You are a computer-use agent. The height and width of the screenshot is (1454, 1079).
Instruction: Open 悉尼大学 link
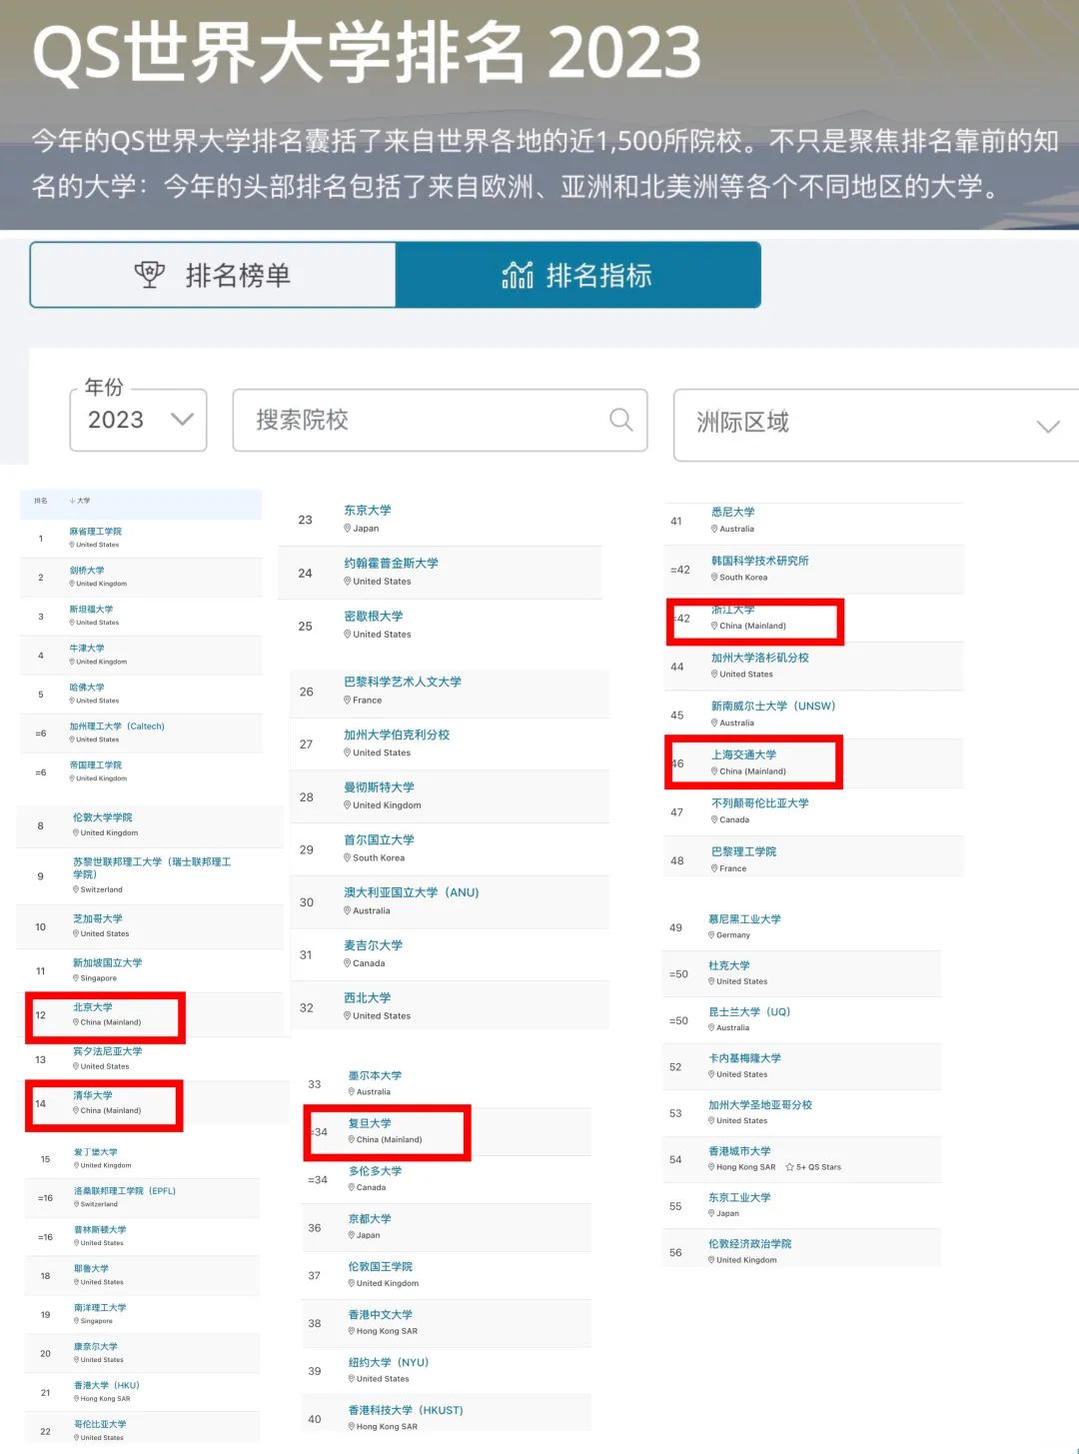click(733, 512)
